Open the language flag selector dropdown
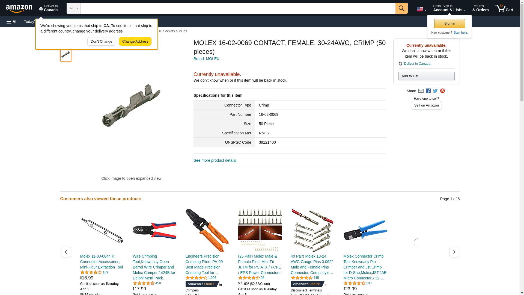 [421, 9]
